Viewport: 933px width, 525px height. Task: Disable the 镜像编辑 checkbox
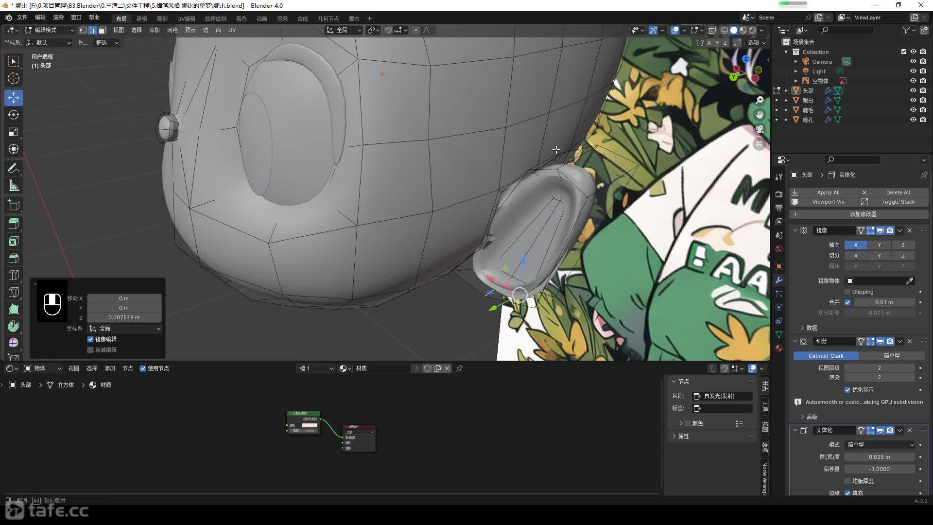pyautogui.click(x=90, y=339)
